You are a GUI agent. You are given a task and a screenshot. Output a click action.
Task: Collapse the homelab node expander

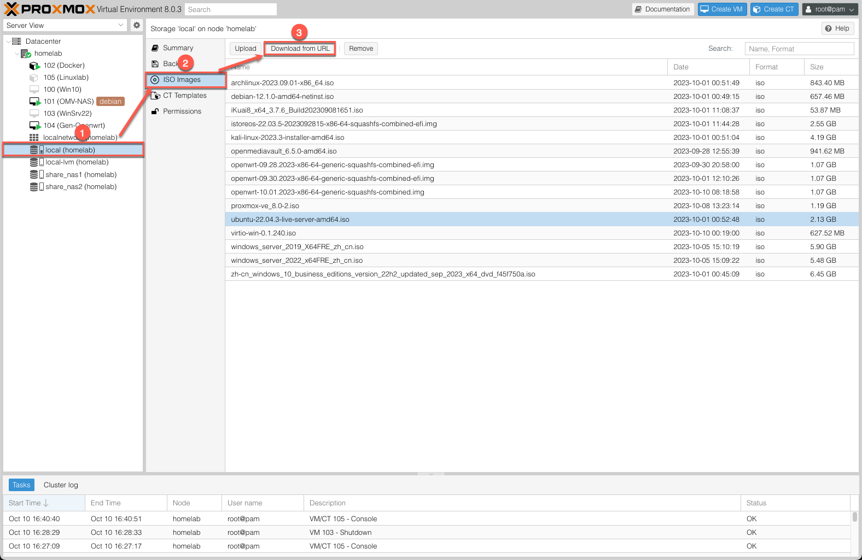click(16, 54)
